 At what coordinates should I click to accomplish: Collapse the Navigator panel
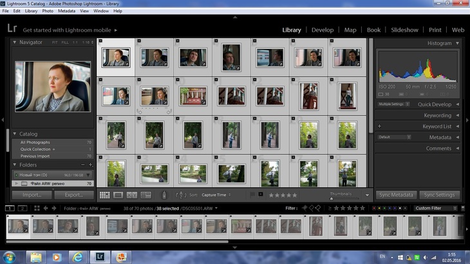(x=14, y=42)
